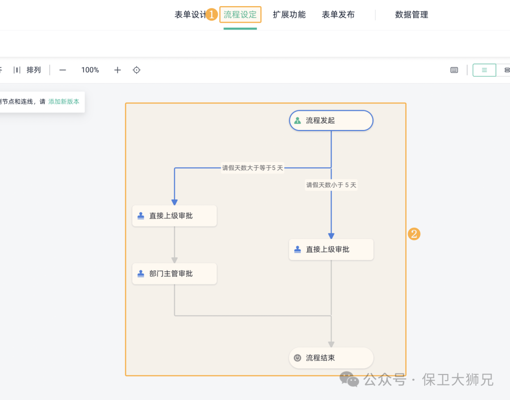Go to the 扩展功能 tab
510x400 pixels.
(x=289, y=15)
